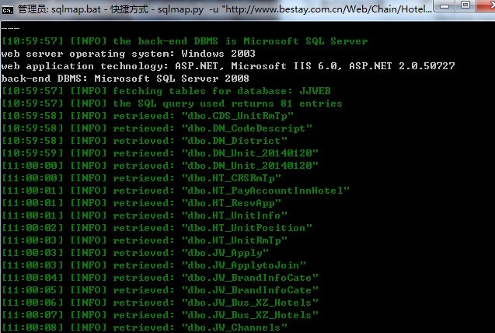Click "dbo.JW_Bus_XZ_Hotels" on the 11:00:07 line
Image resolution: width=495 pixels, height=333 pixels.
[250, 315]
